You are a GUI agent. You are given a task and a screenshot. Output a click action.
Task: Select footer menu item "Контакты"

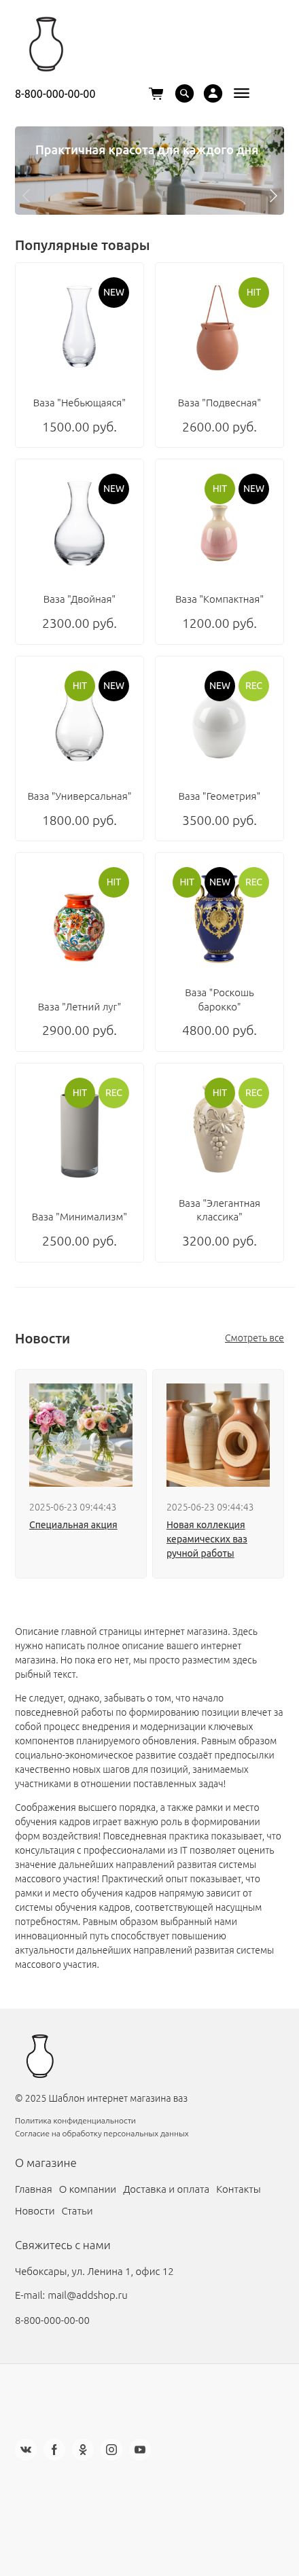pos(238,2189)
